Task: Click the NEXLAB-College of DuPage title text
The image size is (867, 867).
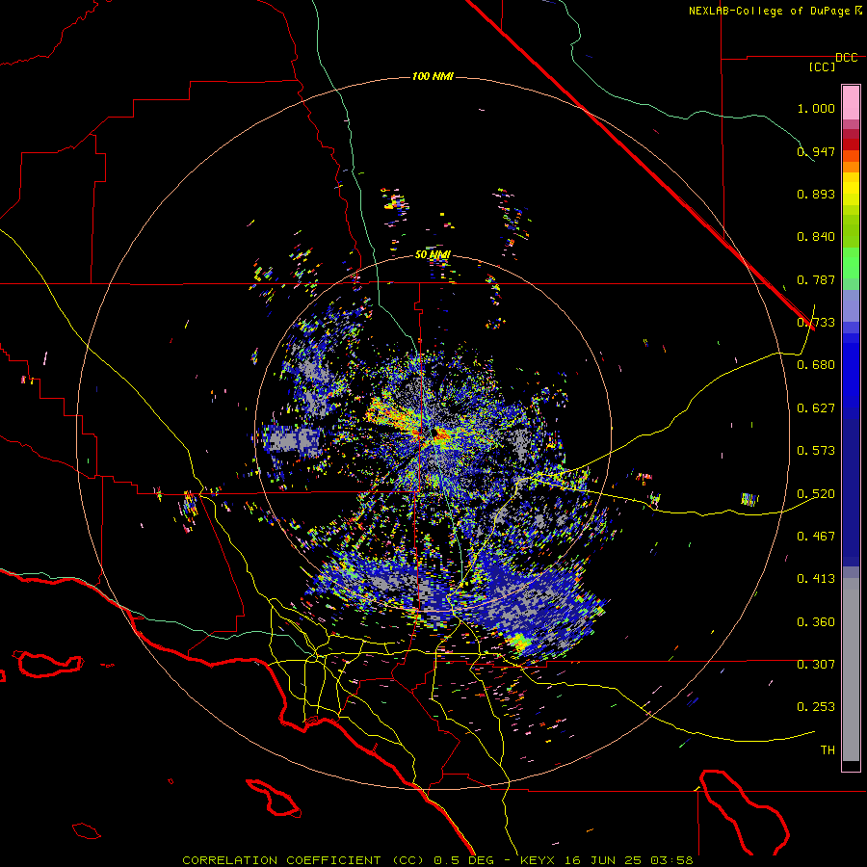Action: [771, 11]
